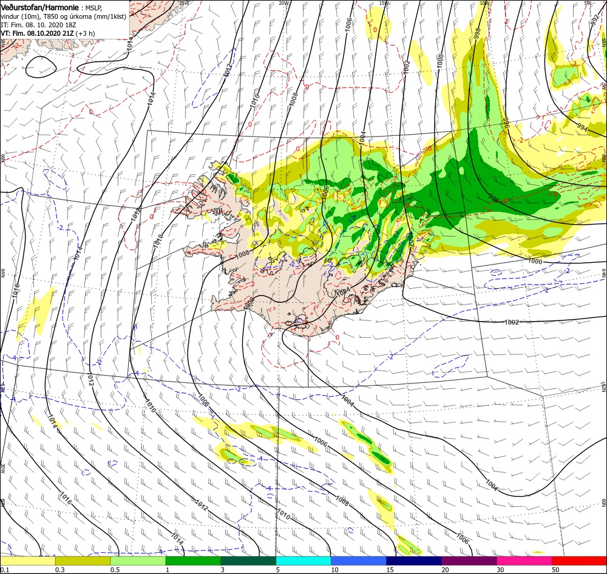Screen dimensions: 607x574
Task: Select the dark green 3–5 legend swatch
Action: [x=248, y=561]
